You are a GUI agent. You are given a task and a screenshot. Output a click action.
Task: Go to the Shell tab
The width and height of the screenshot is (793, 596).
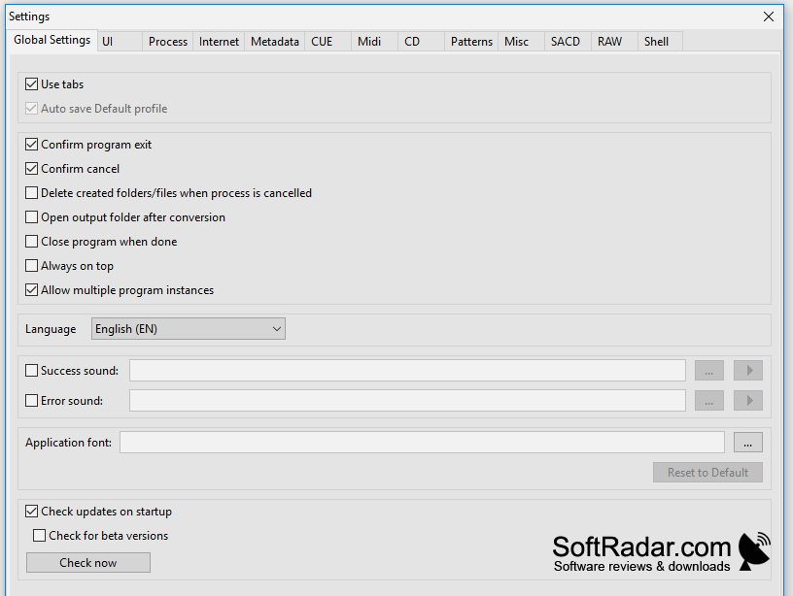coord(656,42)
